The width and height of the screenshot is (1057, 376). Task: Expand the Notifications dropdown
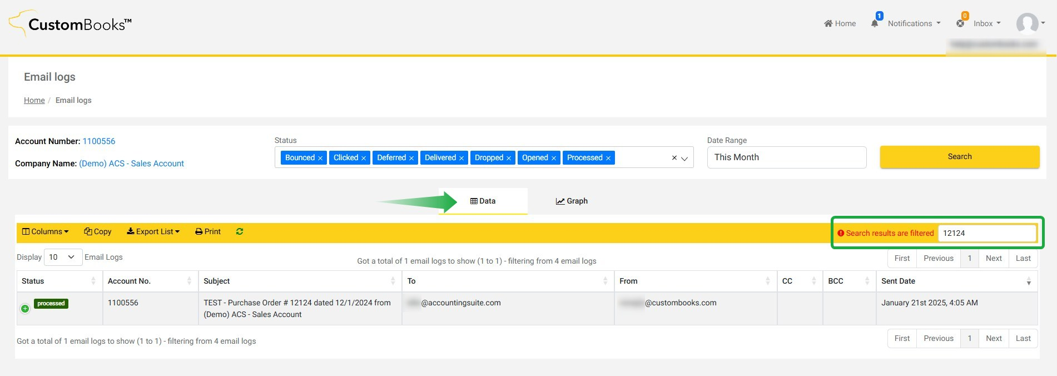(x=914, y=23)
